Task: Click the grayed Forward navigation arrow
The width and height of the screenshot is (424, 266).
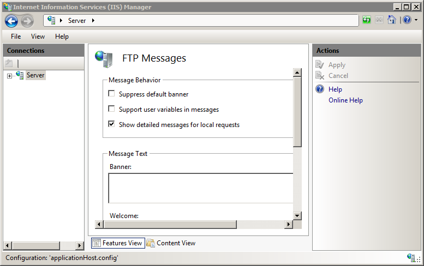Action: 27,21
